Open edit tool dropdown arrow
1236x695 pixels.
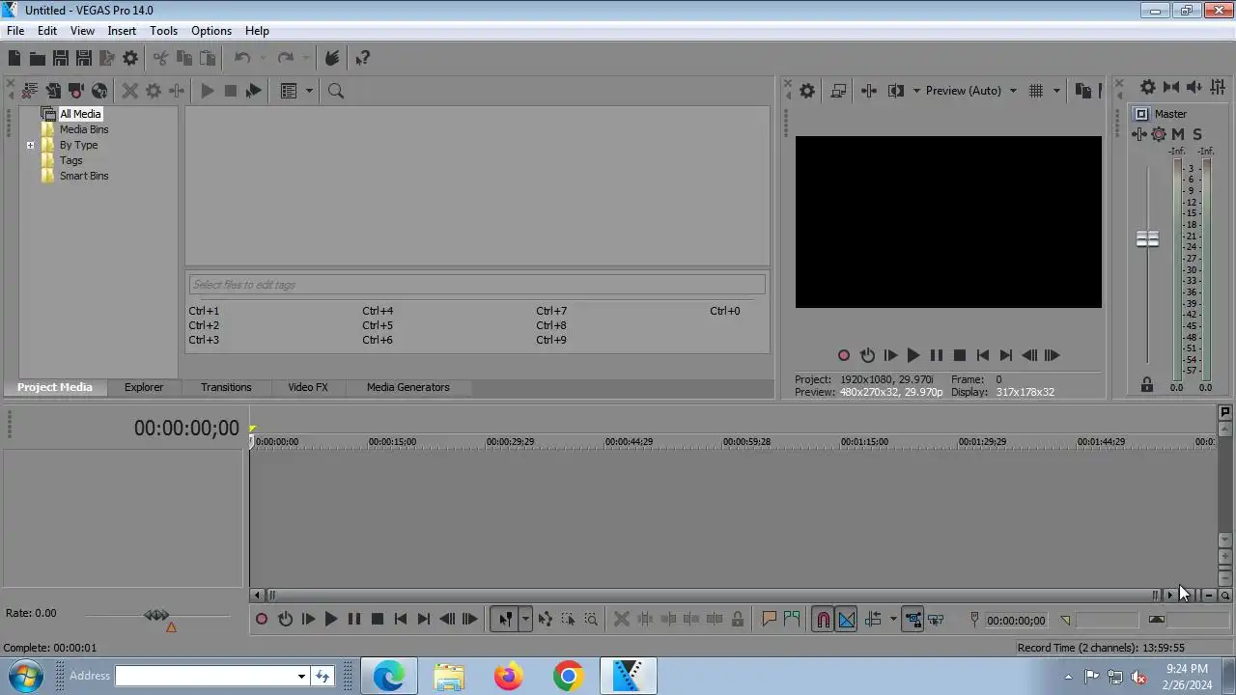pyautogui.click(x=525, y=620)
